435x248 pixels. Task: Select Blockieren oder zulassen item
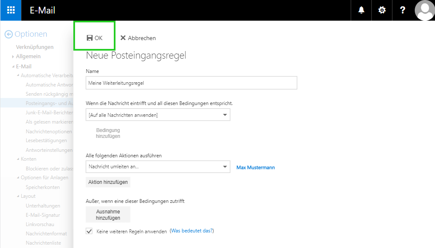click(49, 169)
